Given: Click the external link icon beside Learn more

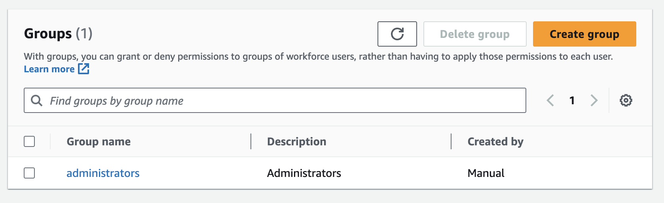Looking at the screenshot, I should (83, 69).
